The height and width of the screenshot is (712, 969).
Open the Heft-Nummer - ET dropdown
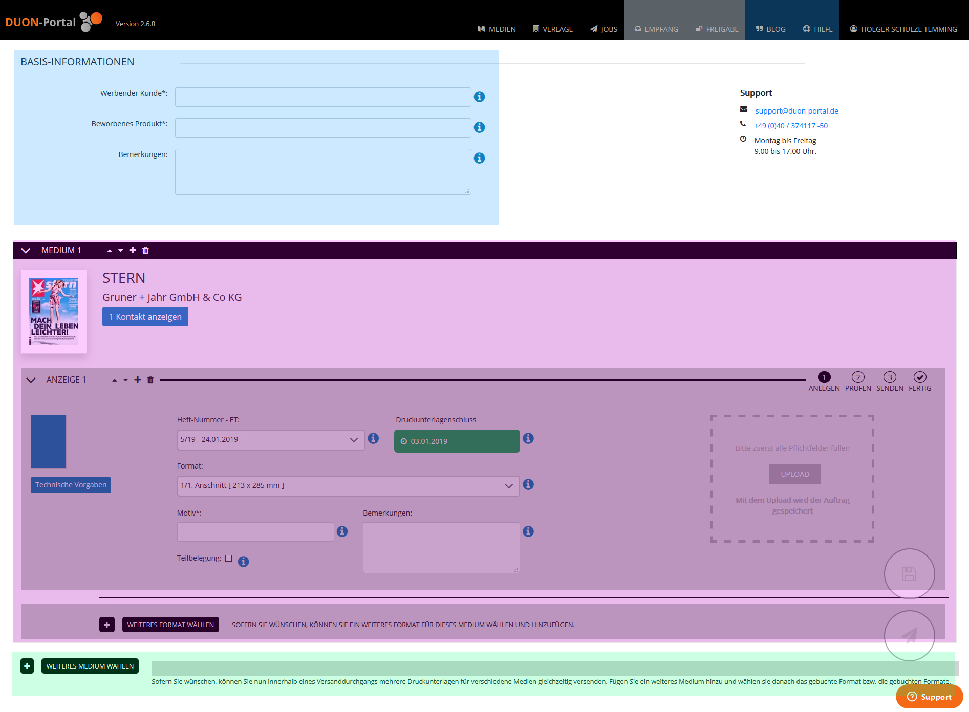click(271, 440)
